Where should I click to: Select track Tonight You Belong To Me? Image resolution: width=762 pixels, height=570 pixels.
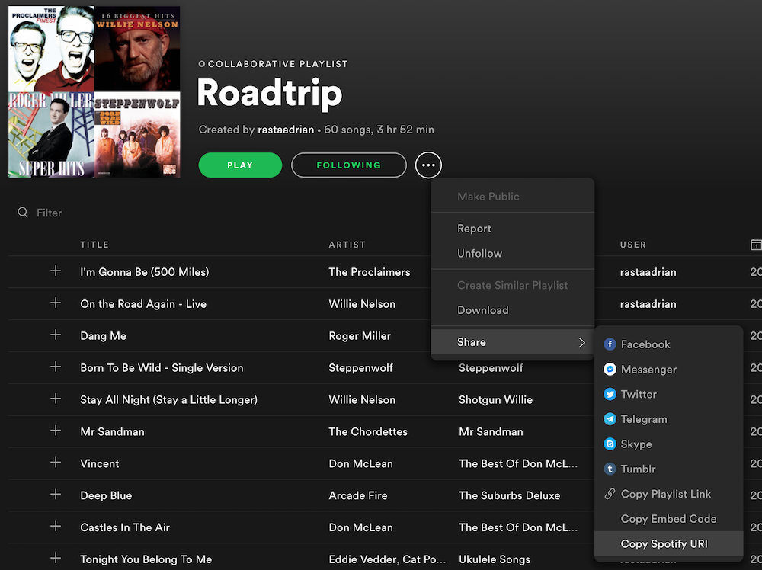coord(146,559)
